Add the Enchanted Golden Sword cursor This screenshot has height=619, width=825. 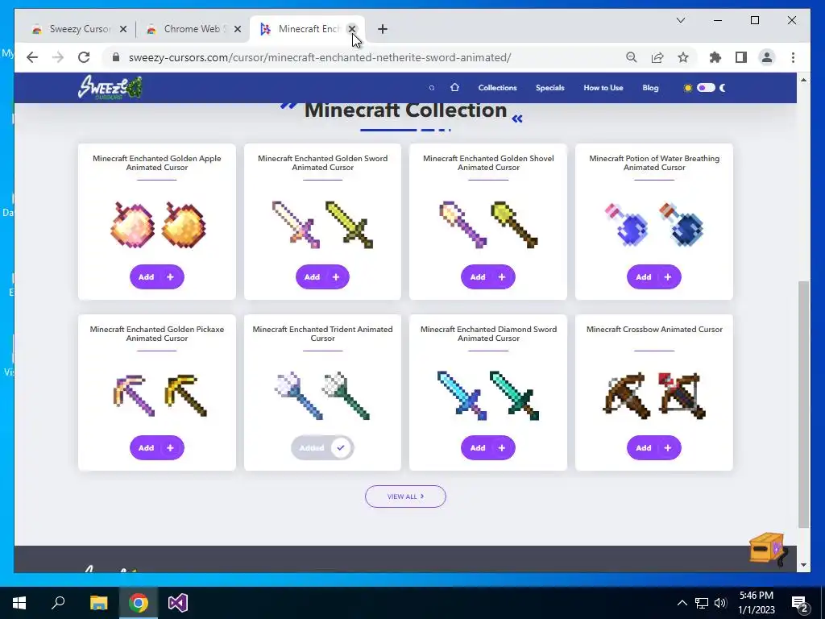coord(322,277)
